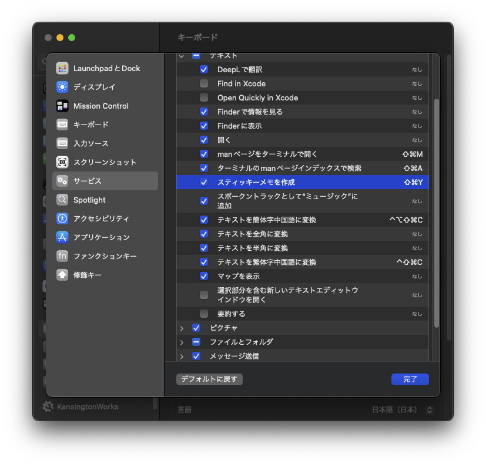Click なし shortcut for DeepL で翻訳
Viewport: 486px width, 464px height.
click(x=417, y=70)
